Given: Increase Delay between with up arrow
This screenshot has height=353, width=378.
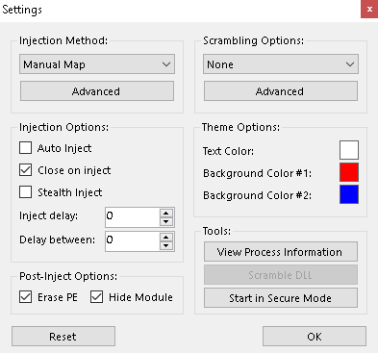Looking at the screenshot, I should coord(166,238).
